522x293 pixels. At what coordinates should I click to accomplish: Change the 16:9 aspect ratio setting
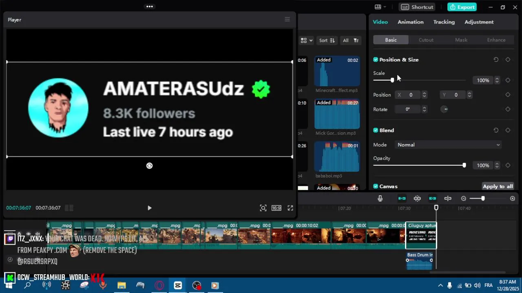pyautogui.click(x=276, y=208)
